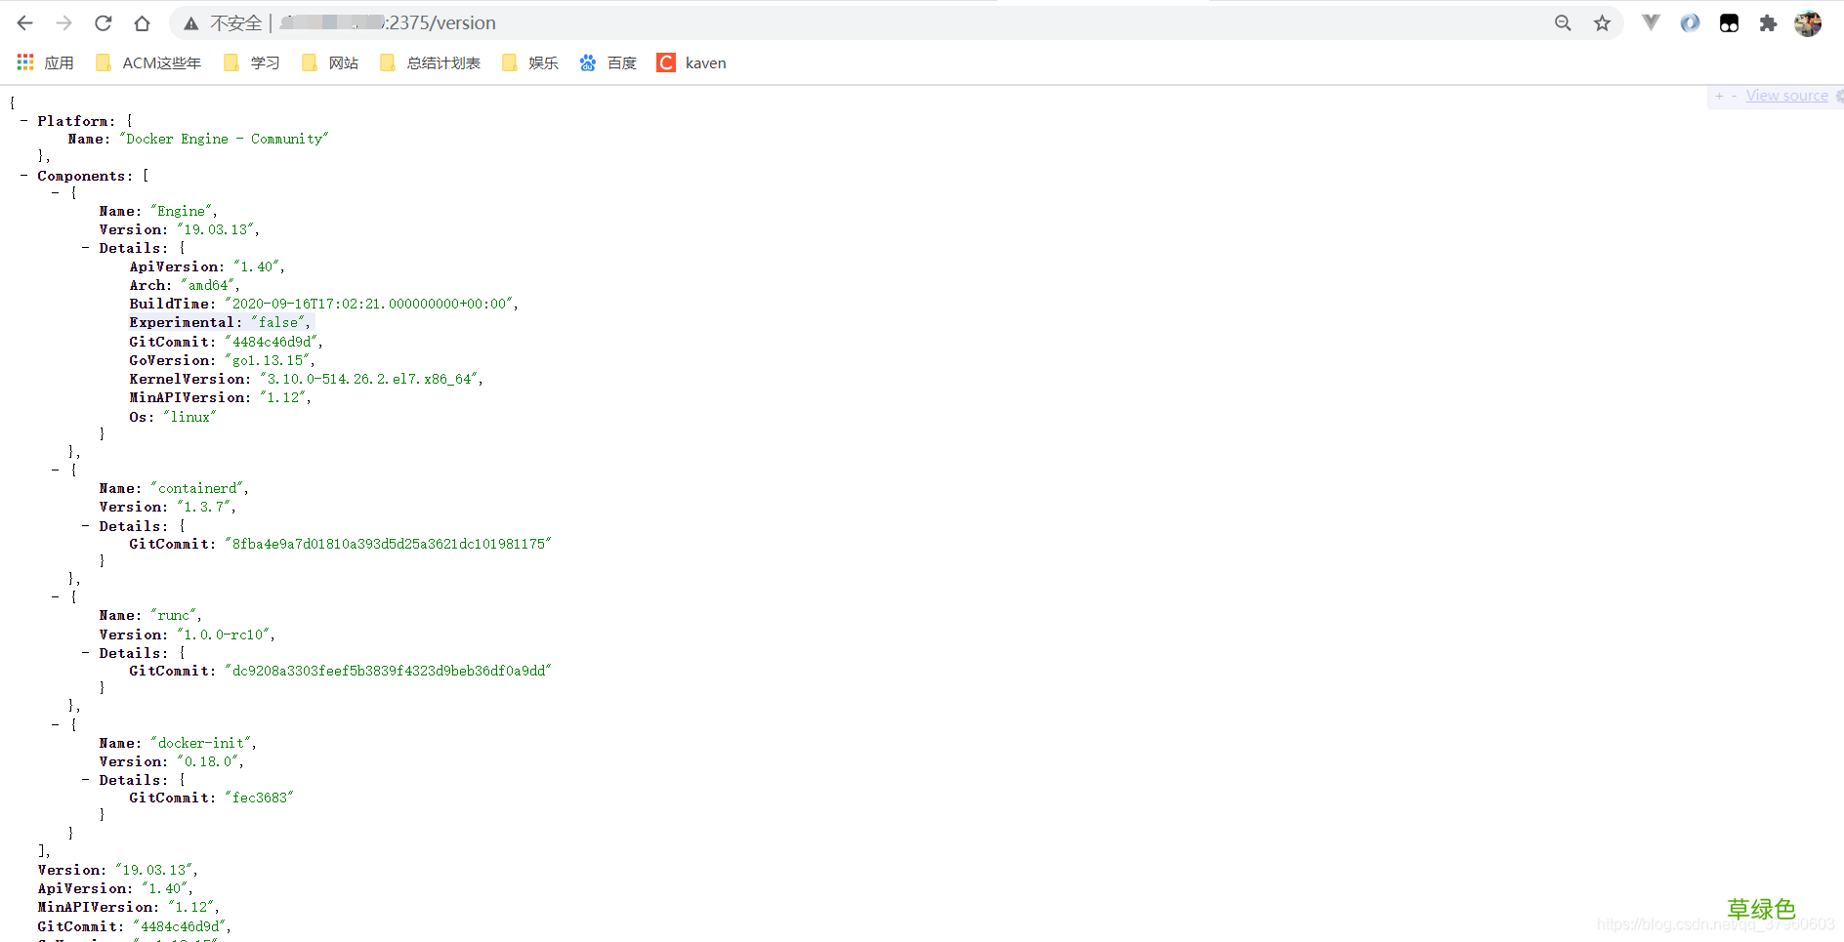Open the Extensions puzzle-piece menu
Viewport: 1844px width, 942px height.
coord(1768,23)
